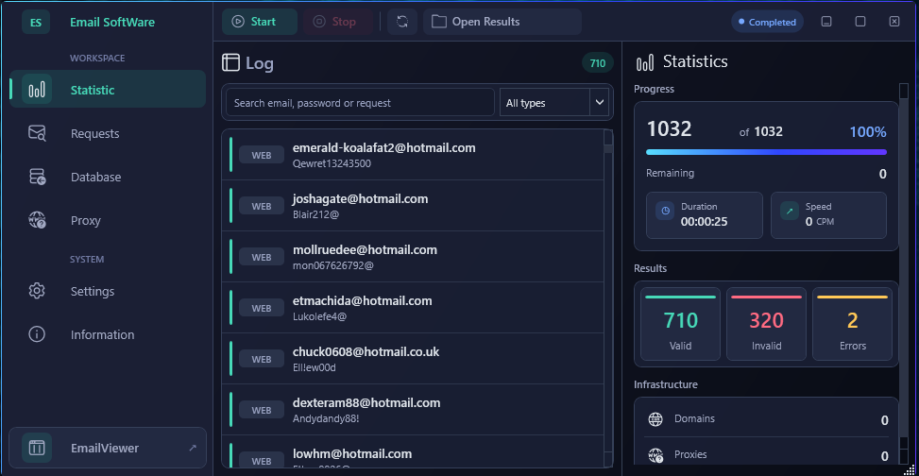Select log row dexteram88@hotmail.com
The width and height of the screenshot is (919, 476).
tap(413, 410)
